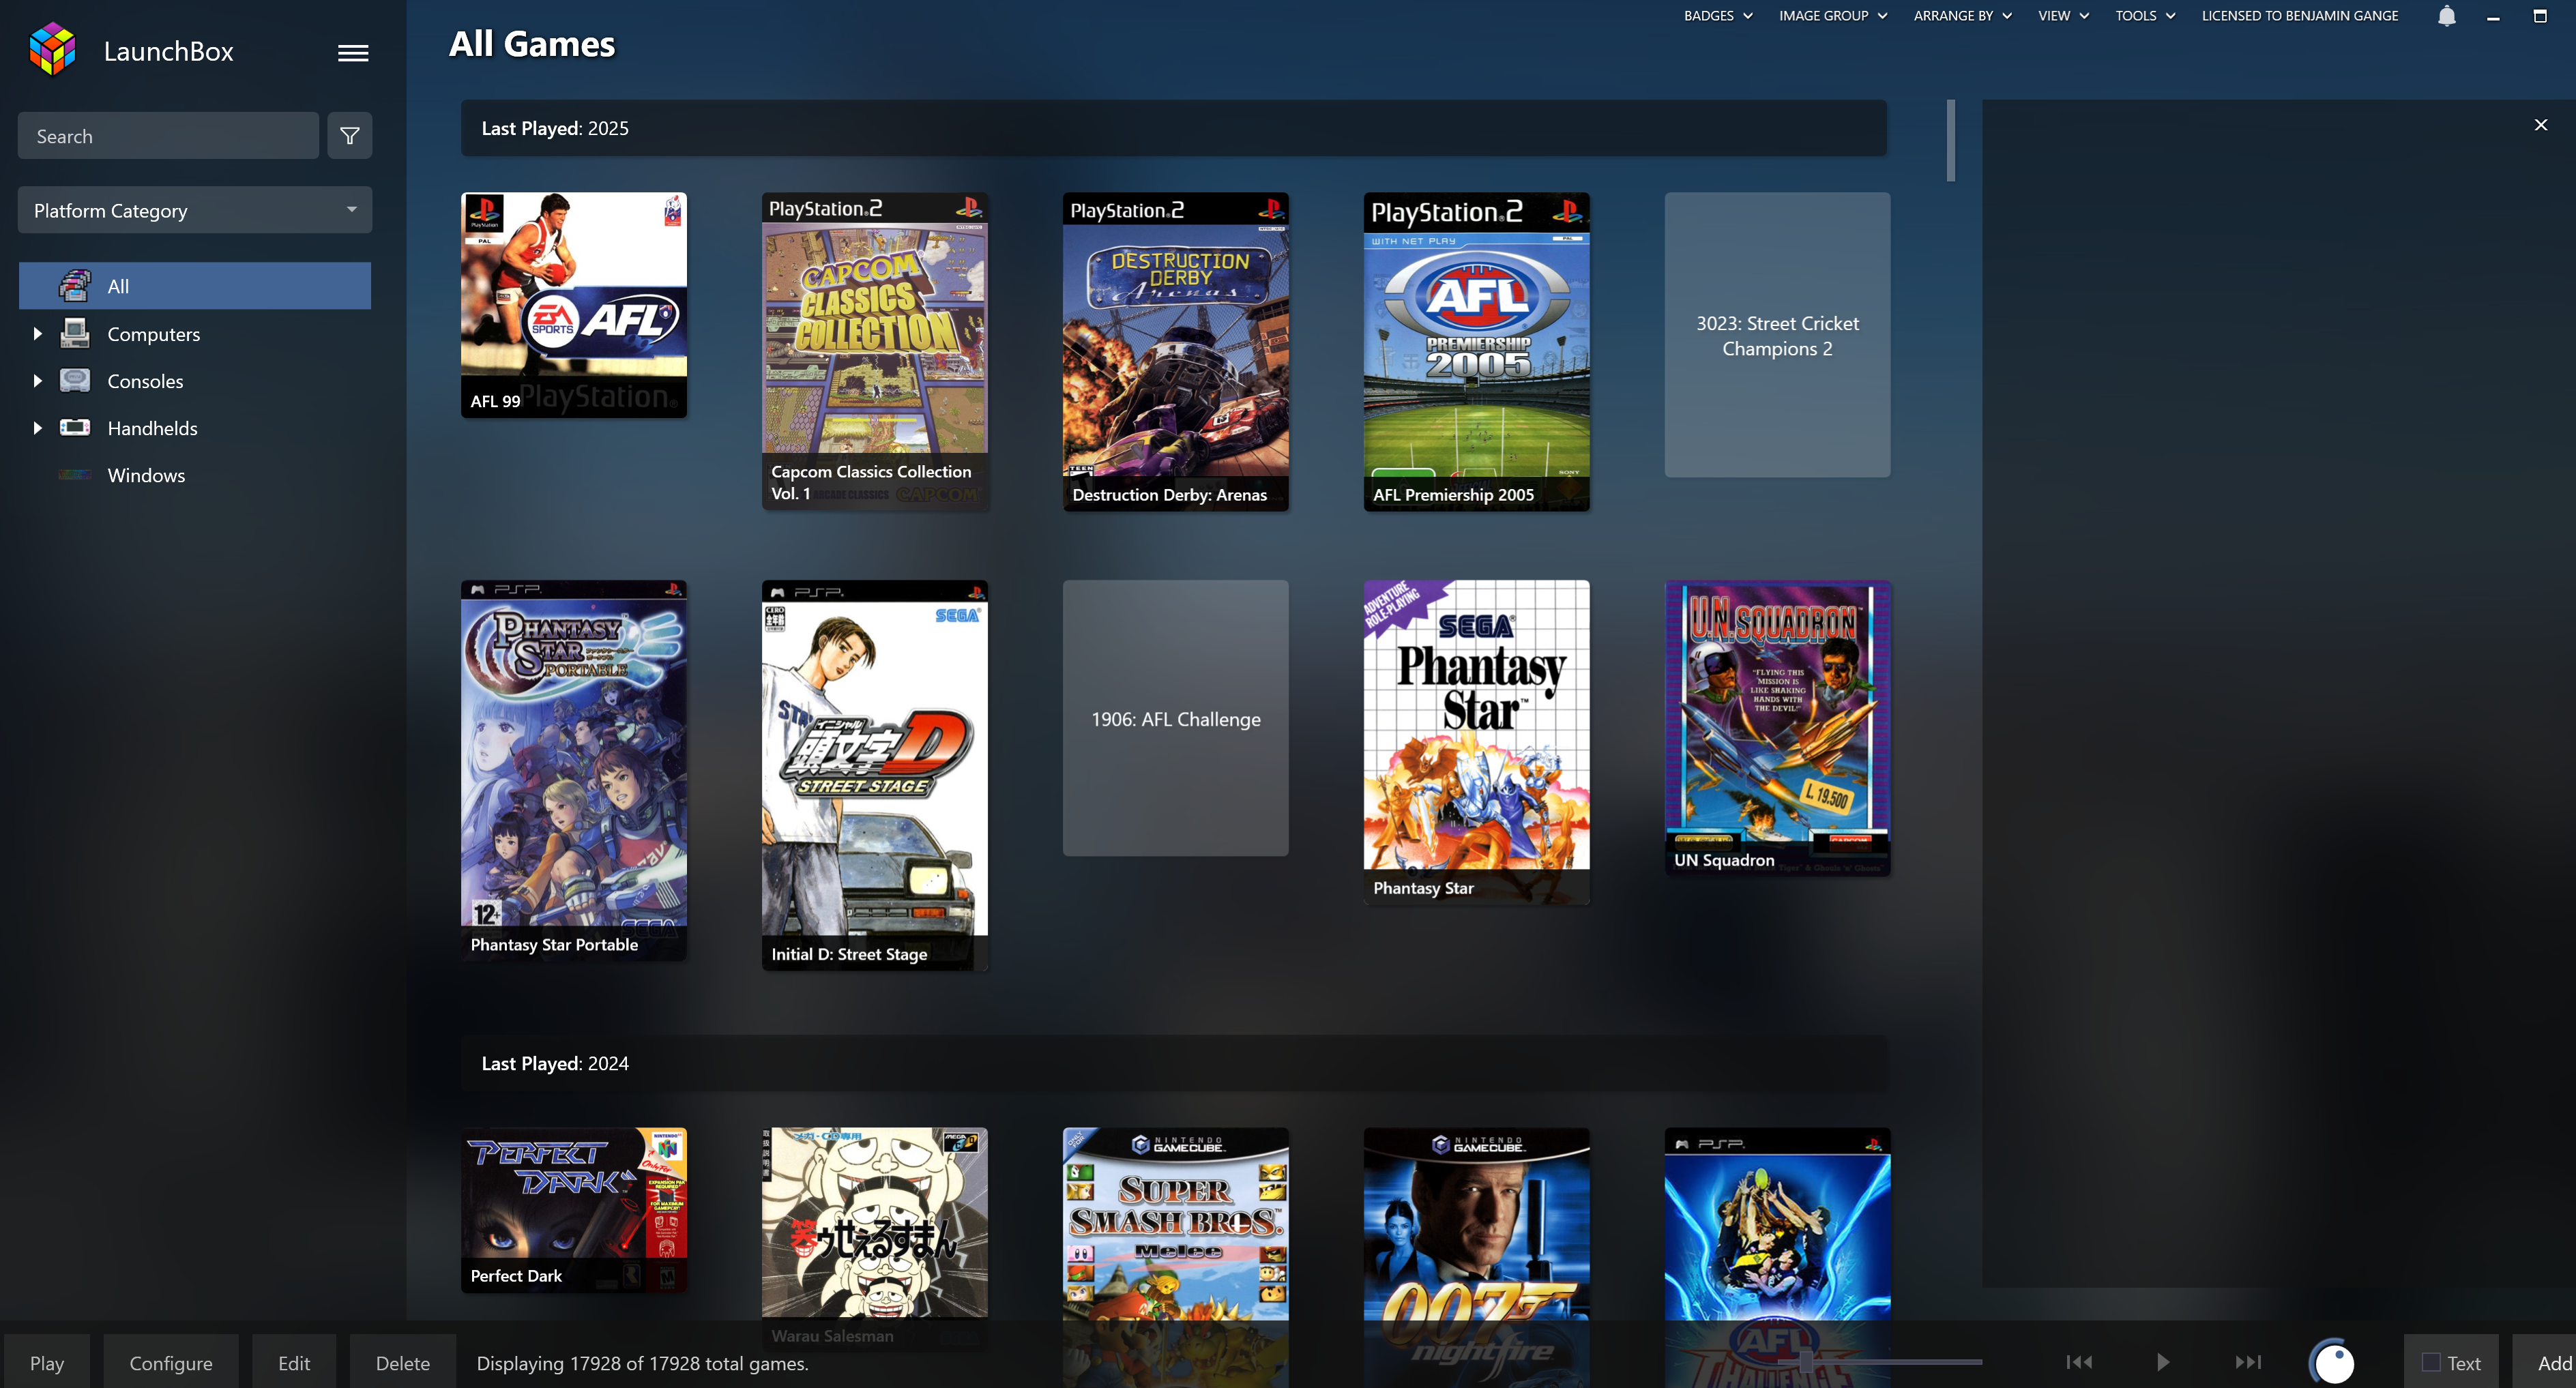Close the game details panel

point(2540,125)
